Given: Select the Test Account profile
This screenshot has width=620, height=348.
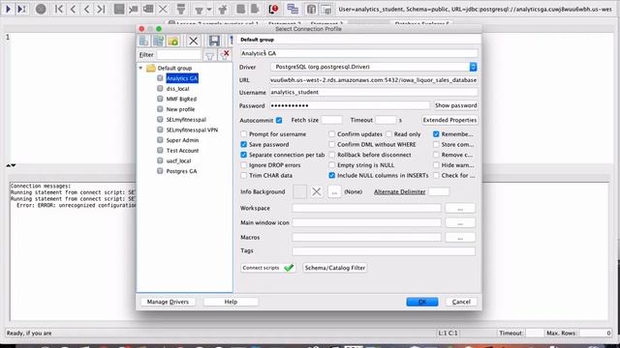Looking at the screenshot, I should (182, 151).
